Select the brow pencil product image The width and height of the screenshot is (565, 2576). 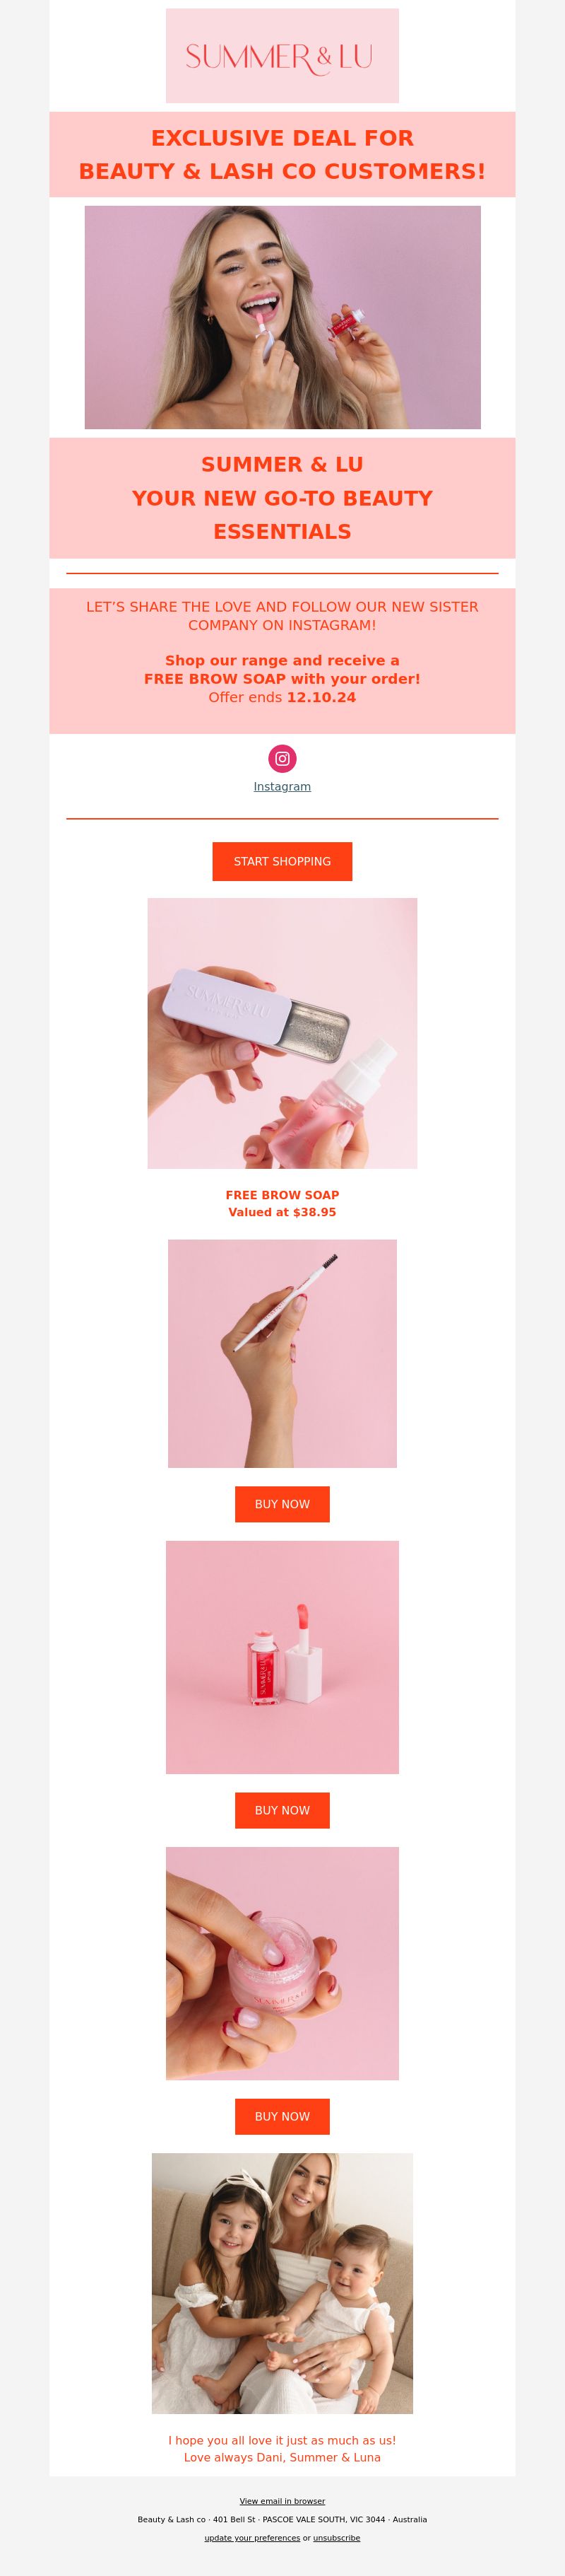point(282,1354)
